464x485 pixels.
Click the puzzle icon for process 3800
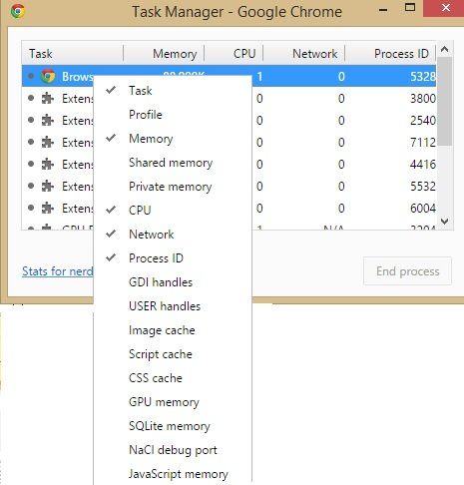[48, 98]
